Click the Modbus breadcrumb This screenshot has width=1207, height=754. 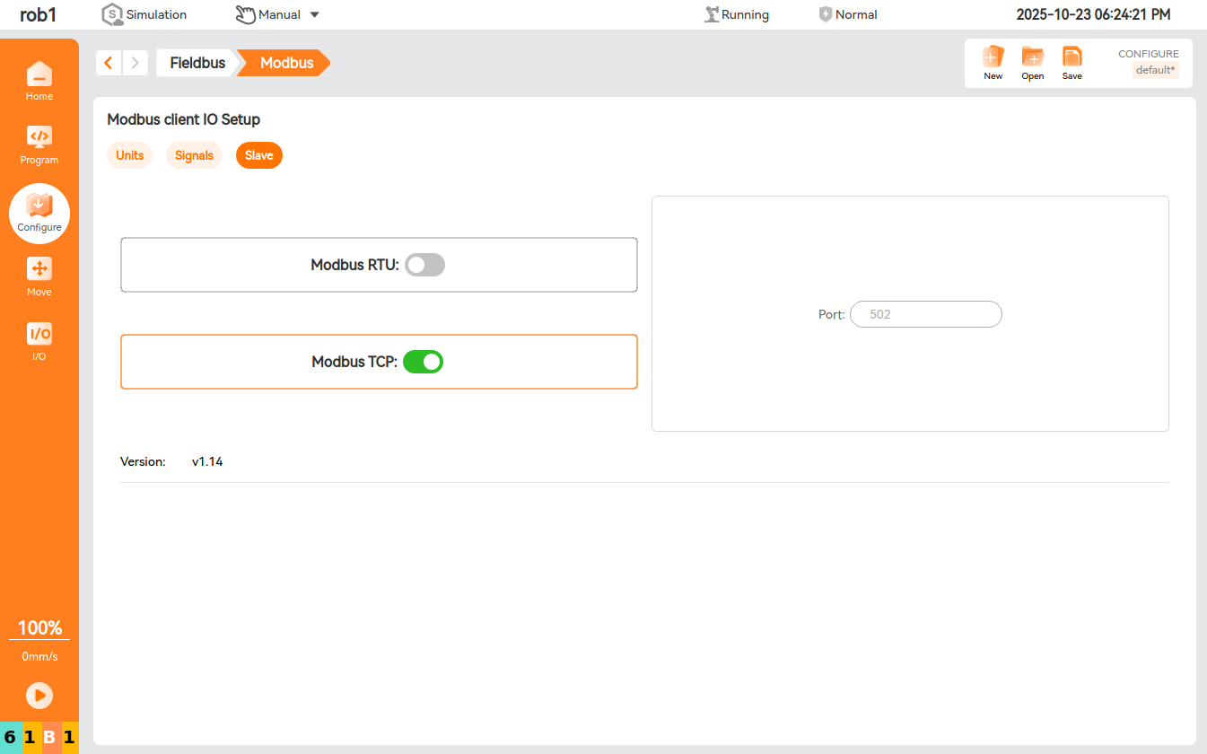click(x=286, y=63)
